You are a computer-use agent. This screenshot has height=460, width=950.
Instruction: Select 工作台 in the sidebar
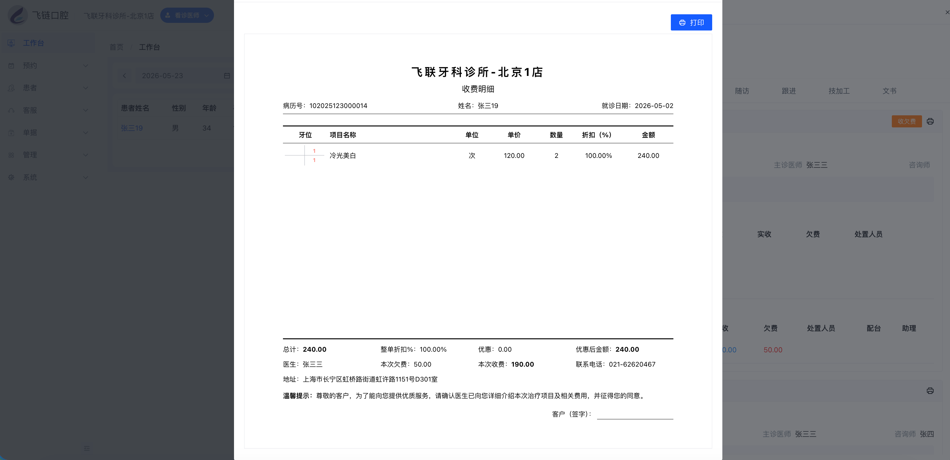click(48, 43)
